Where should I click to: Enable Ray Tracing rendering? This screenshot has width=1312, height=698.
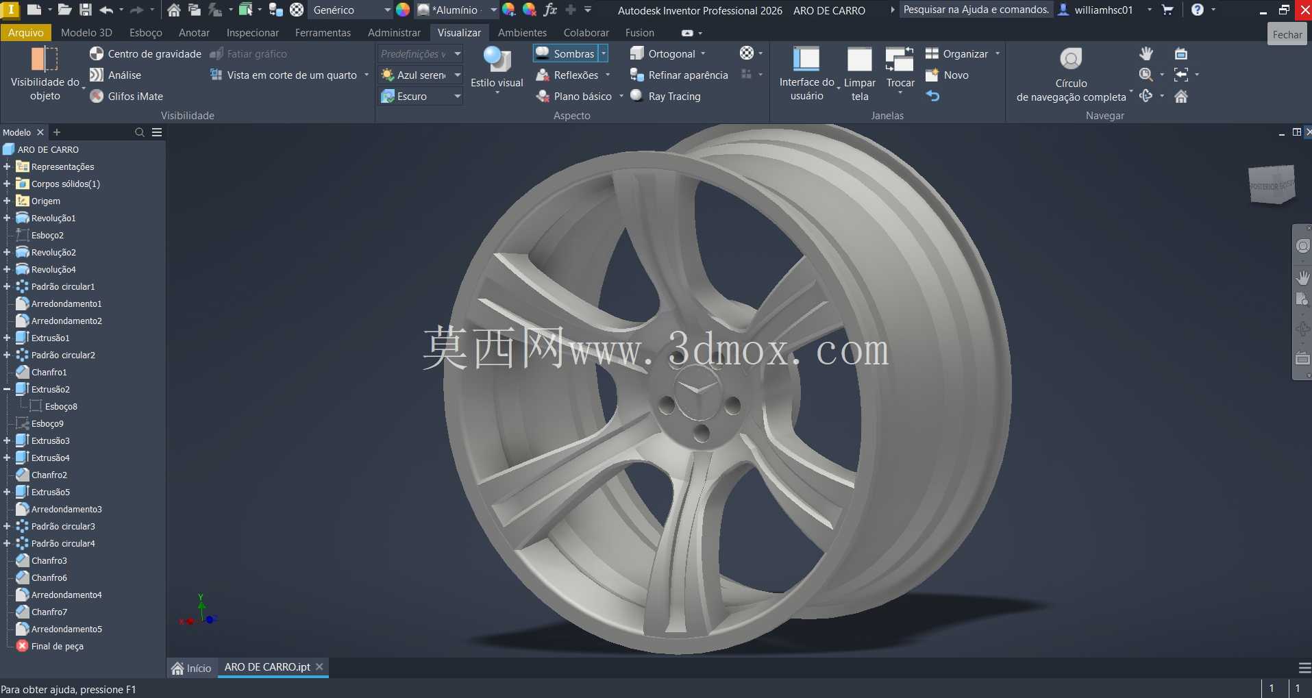tap(665, 96)
